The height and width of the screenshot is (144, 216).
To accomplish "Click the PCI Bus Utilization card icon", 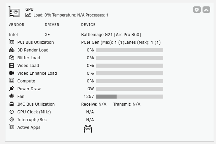I will click(11, 42).
